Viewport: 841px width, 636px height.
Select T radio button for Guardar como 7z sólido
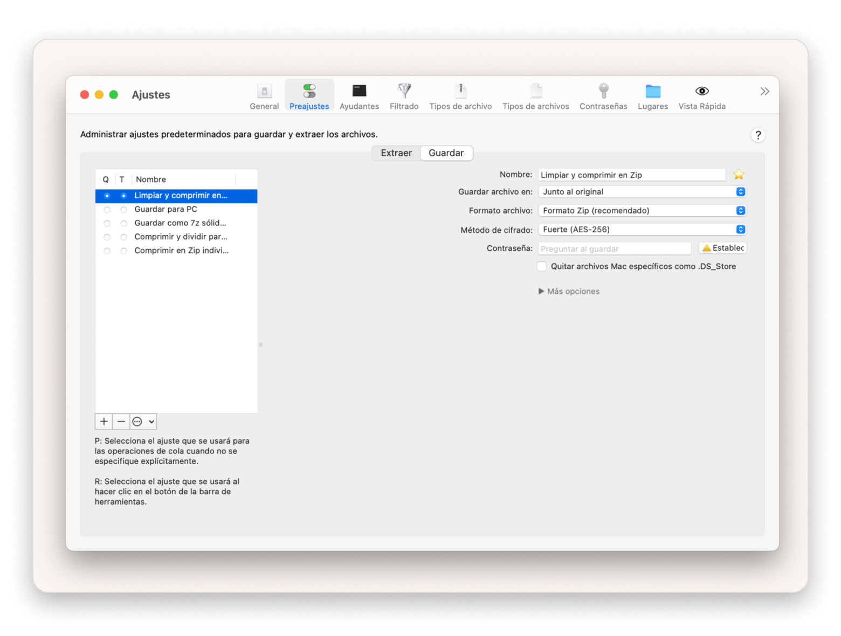pyautogui.click(x=123, y=223)
